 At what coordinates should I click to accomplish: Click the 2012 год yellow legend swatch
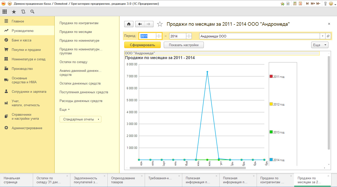click(271, 104)
